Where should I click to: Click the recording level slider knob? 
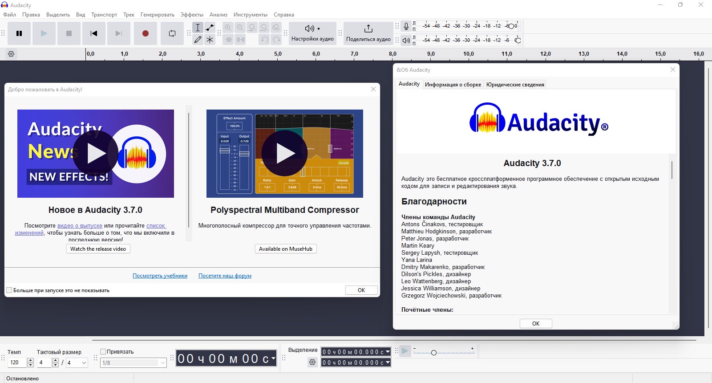pos(511,26)
